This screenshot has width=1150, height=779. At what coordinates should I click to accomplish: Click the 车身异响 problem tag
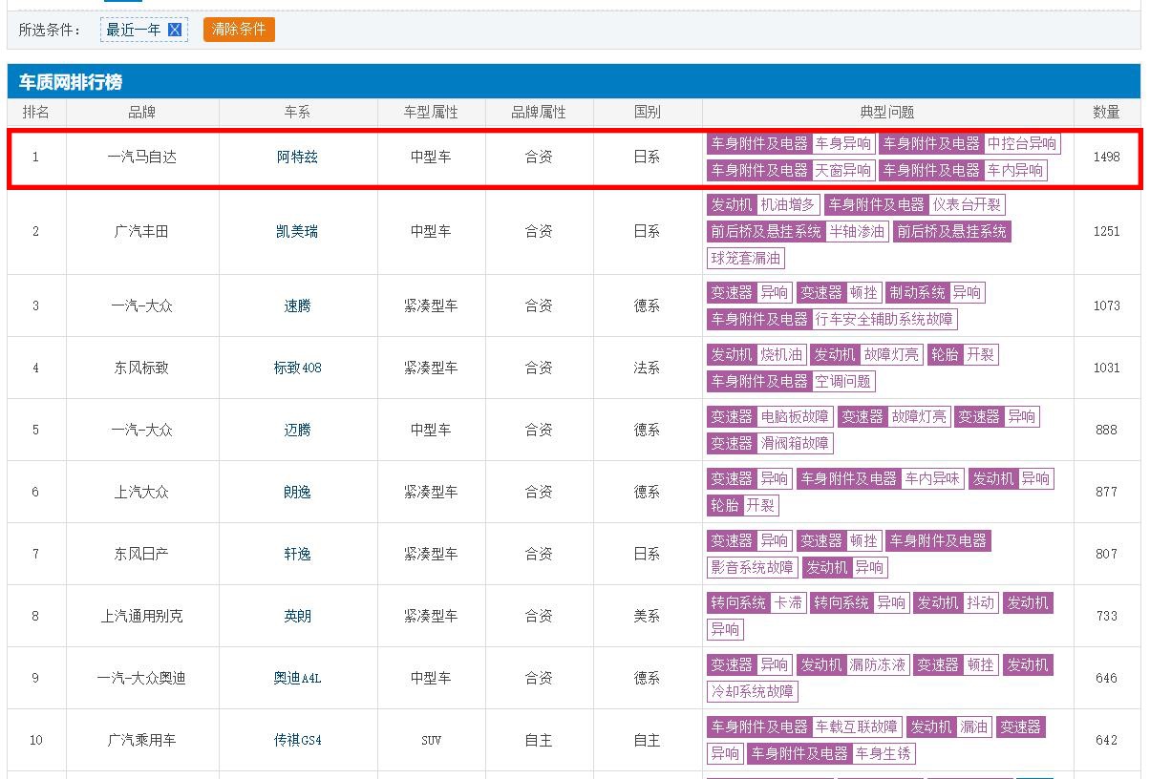(x=842, y=143)
